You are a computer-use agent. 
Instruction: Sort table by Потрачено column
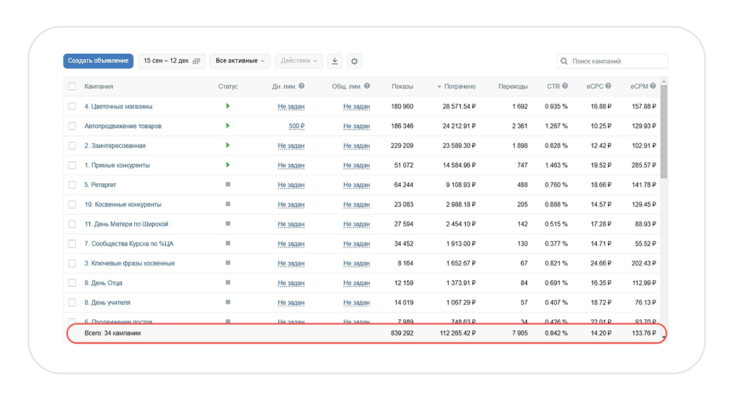click(x=459, y=87)
